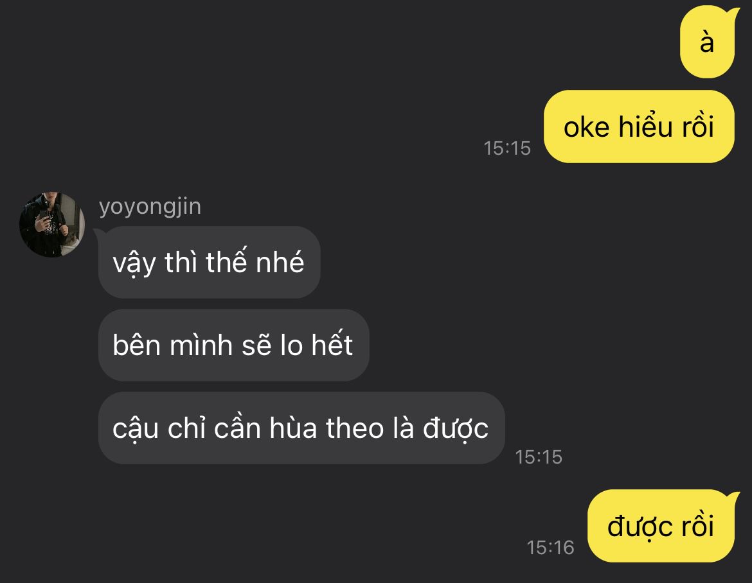Tap the word 'hùa' in the gray message

(x=293, y=428)
